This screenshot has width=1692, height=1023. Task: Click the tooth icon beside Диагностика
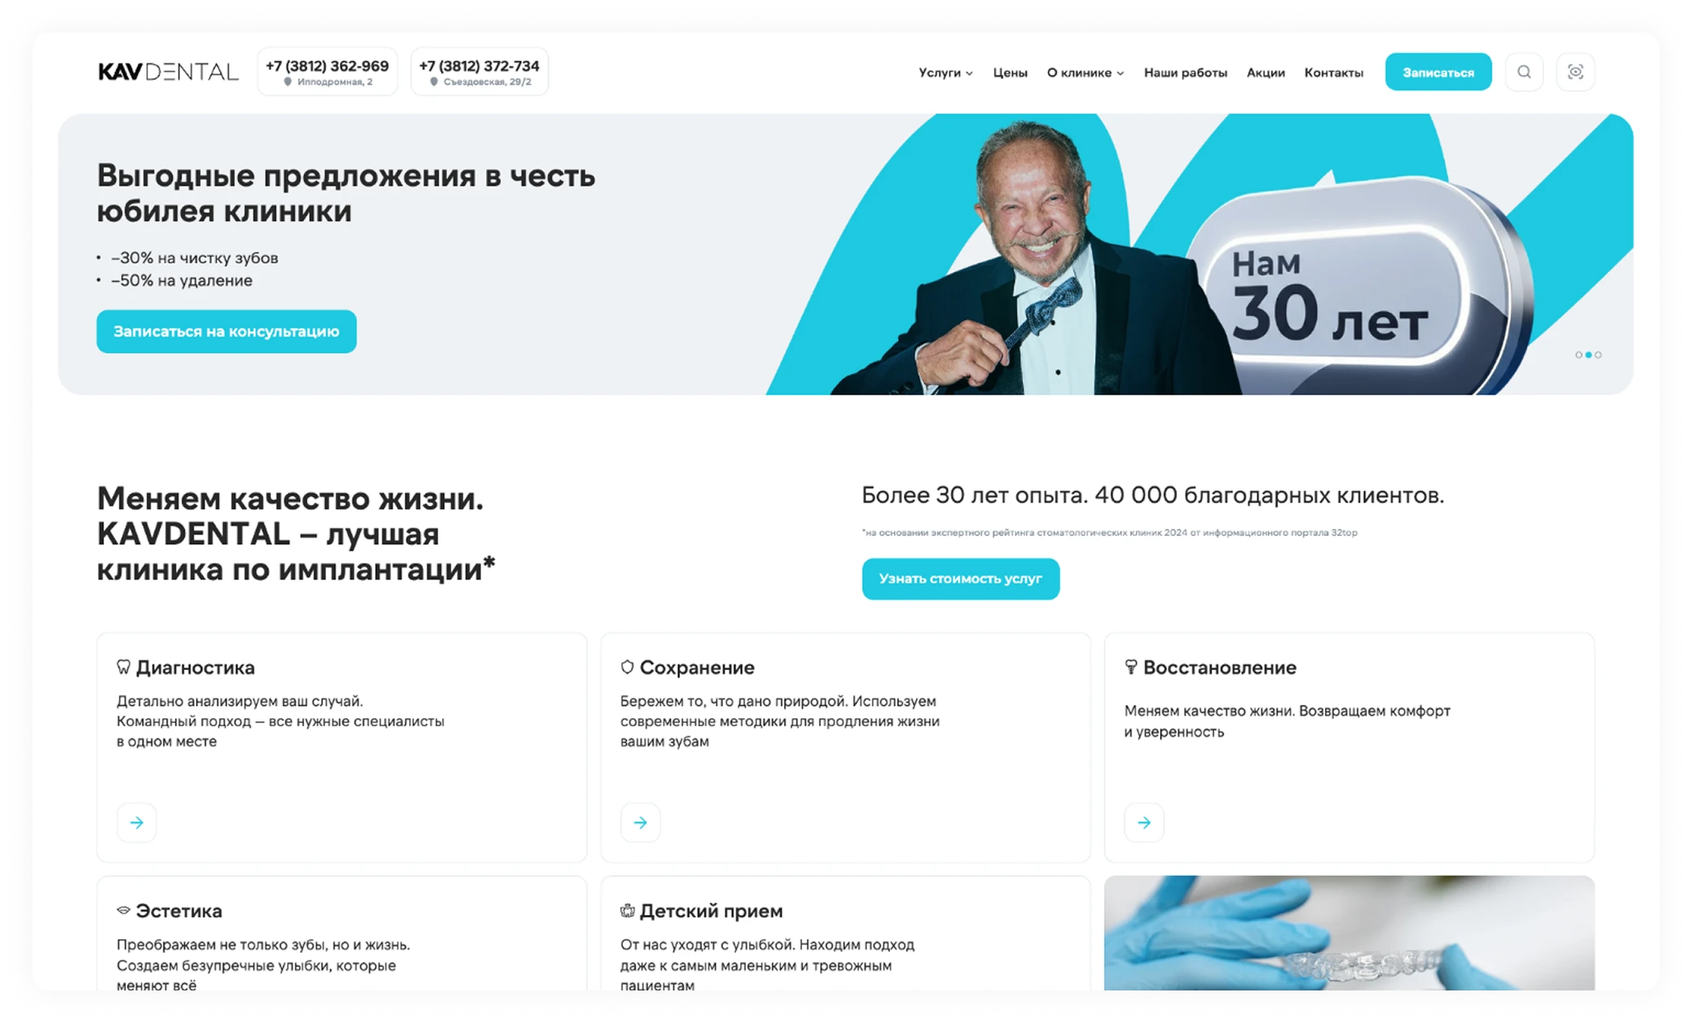click(123, 667)
